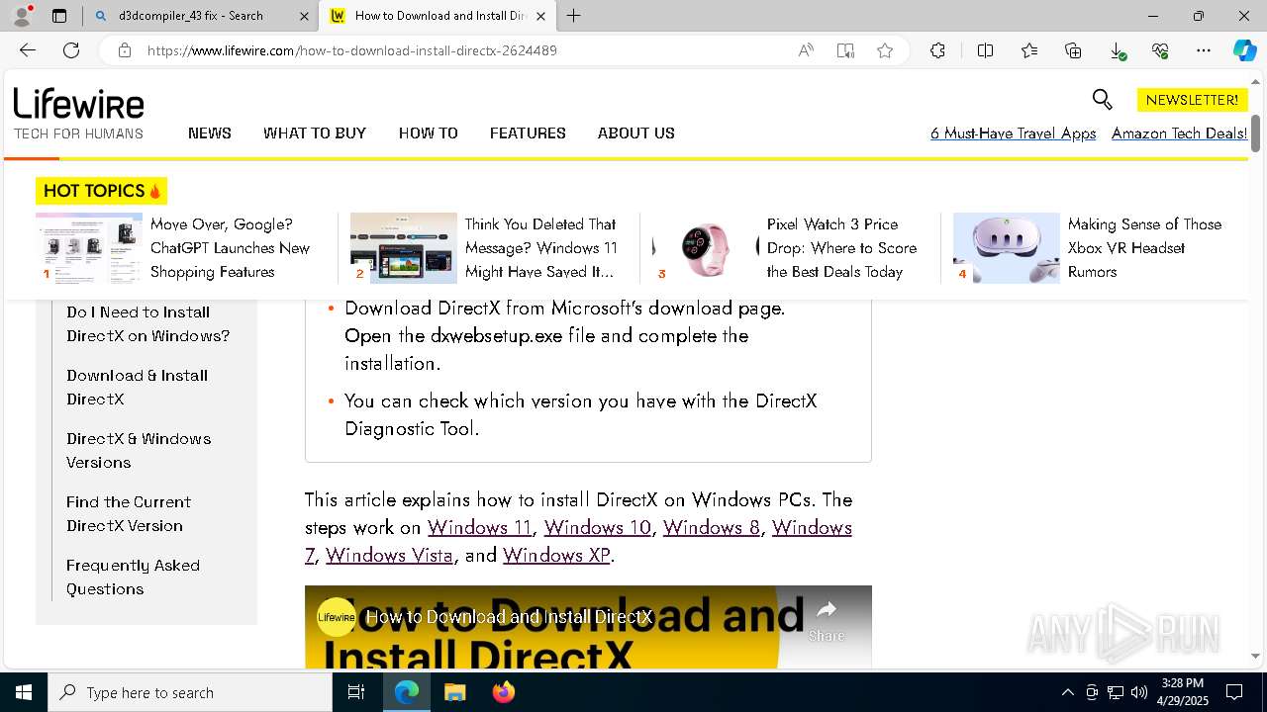Open volume control in tray
The width and height of the screenshot is (1267, 712).
(1139, 692)
